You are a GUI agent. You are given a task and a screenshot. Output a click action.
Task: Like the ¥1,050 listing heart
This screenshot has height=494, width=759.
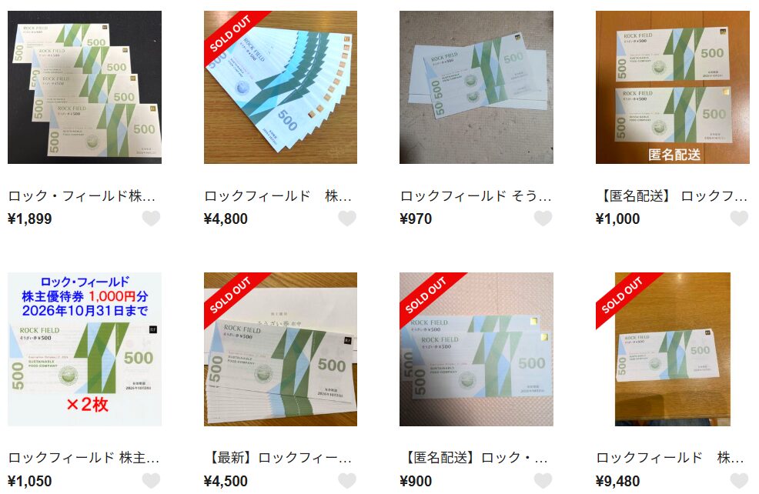pos(151,481)
